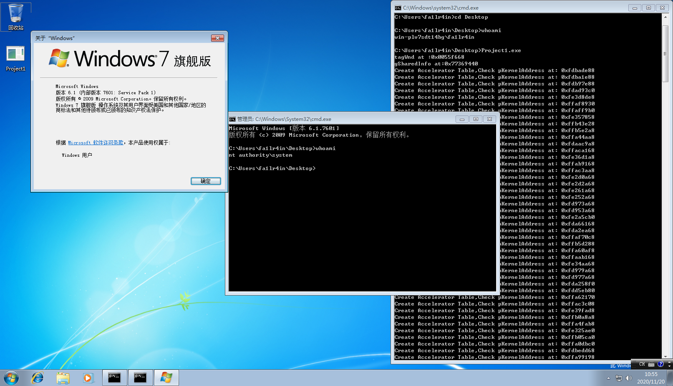Viewport: 673px width, 386px height.
Task: Open the Windows Start menu orb
Action: [x=11, y=378]
